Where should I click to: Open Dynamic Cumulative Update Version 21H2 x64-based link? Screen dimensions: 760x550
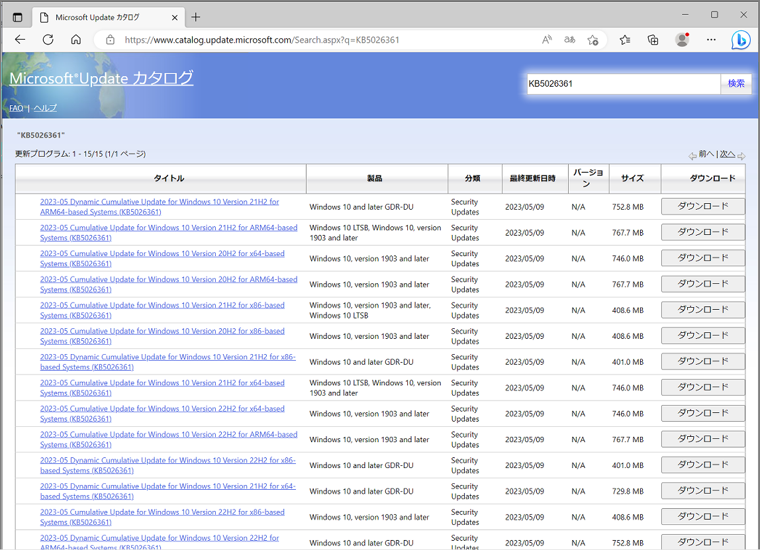[x=167, y=491]
